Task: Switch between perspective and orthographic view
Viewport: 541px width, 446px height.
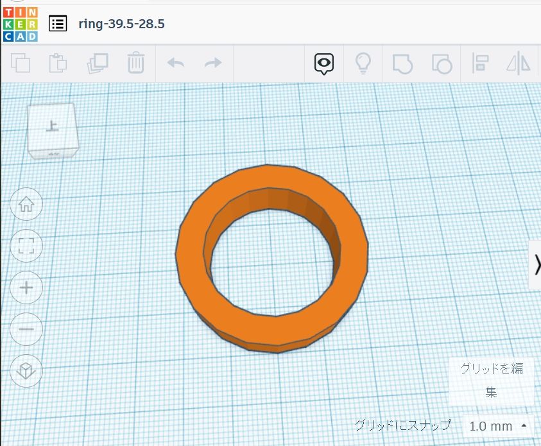Action: tap(26, 370)
